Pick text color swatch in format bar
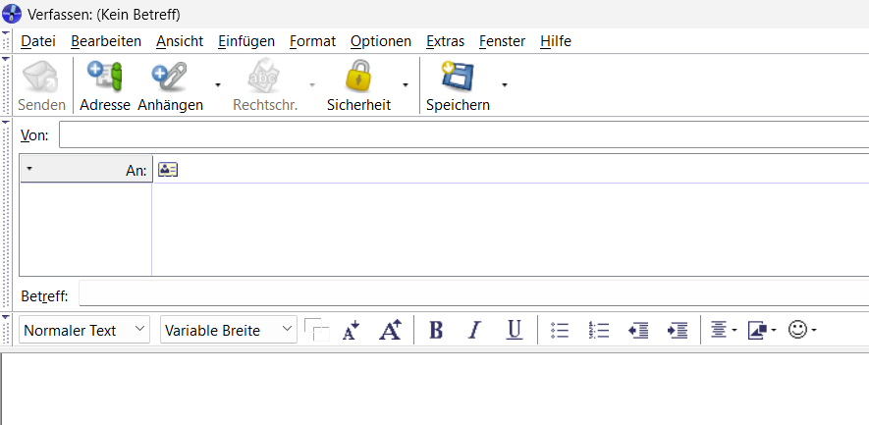This screenshot has width=869, height=425. [x=317, y=330]
